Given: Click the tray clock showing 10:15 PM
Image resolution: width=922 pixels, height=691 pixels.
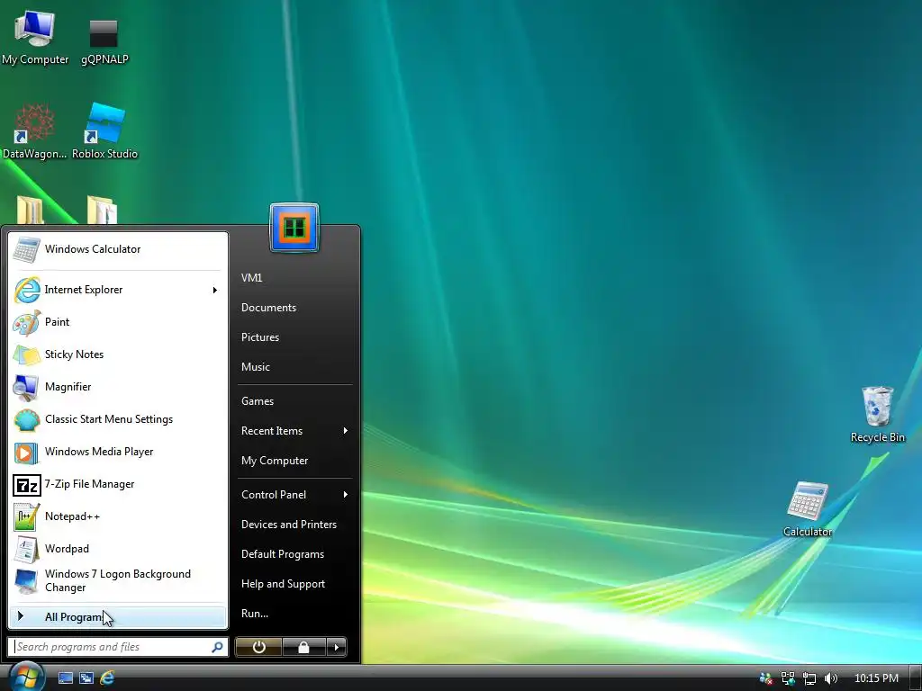Looking at the screenshot, I should click(876, 678).
